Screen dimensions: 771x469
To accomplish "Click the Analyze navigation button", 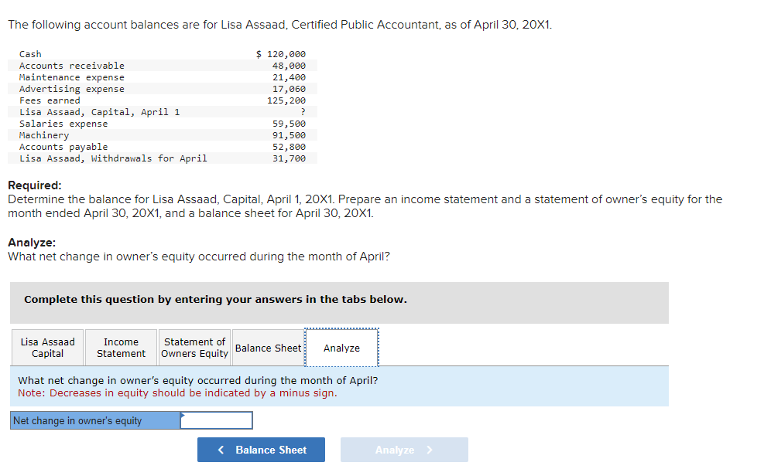I will (403, 450).
